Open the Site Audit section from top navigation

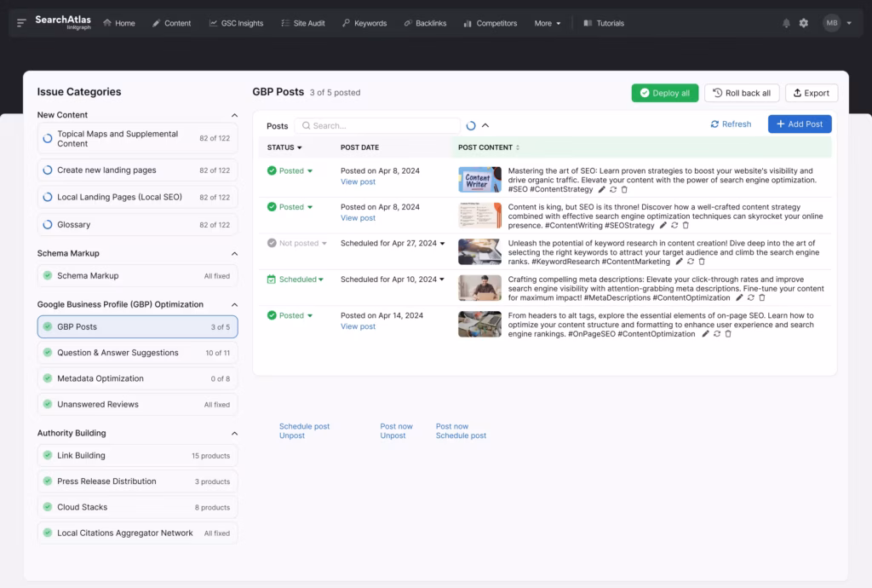pos(303,23)
